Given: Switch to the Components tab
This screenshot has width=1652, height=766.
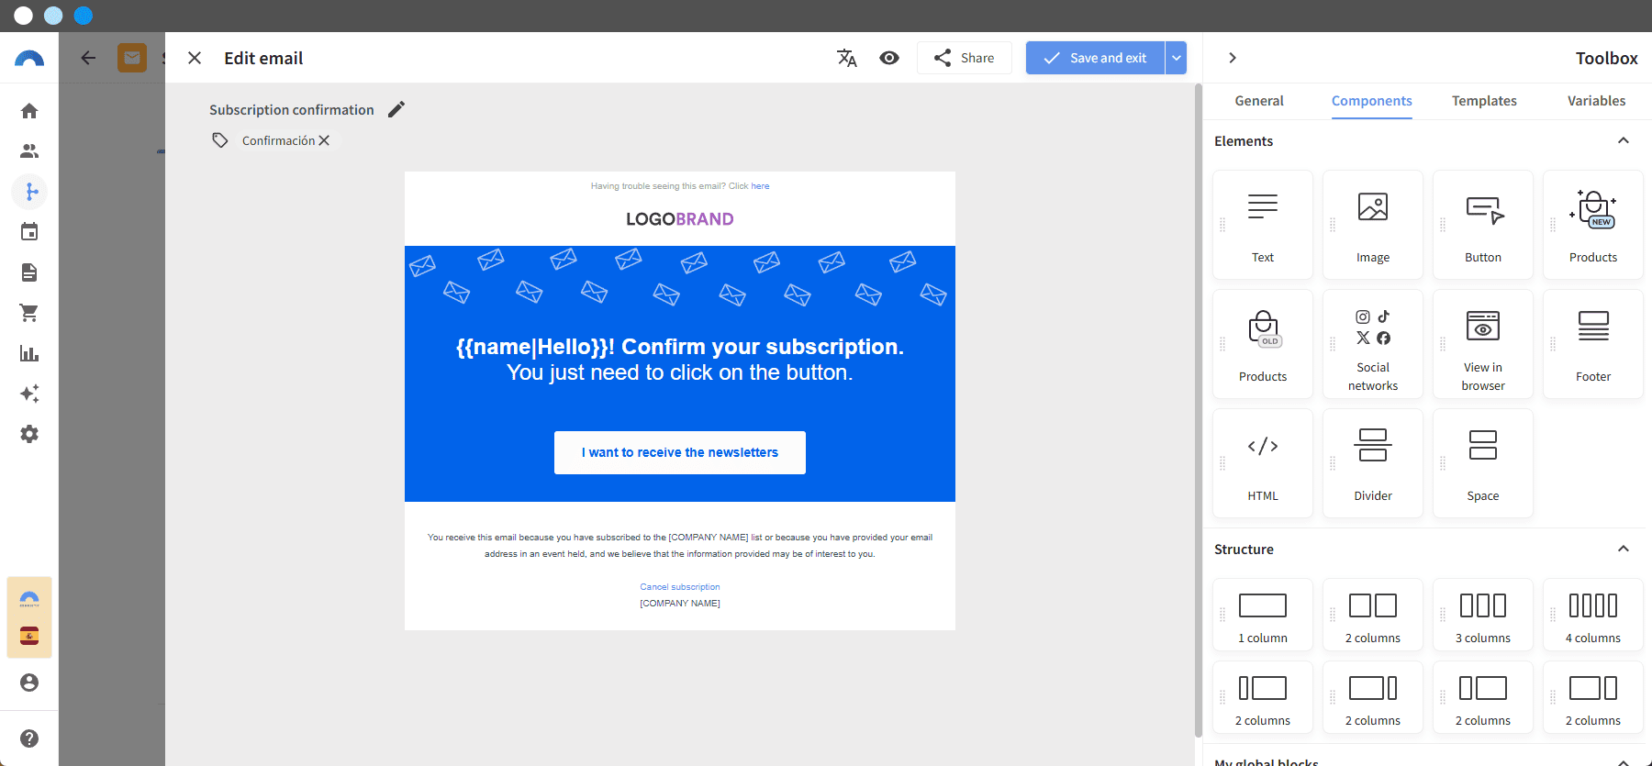Looking at the screenshot, I should coord(1372,101).
